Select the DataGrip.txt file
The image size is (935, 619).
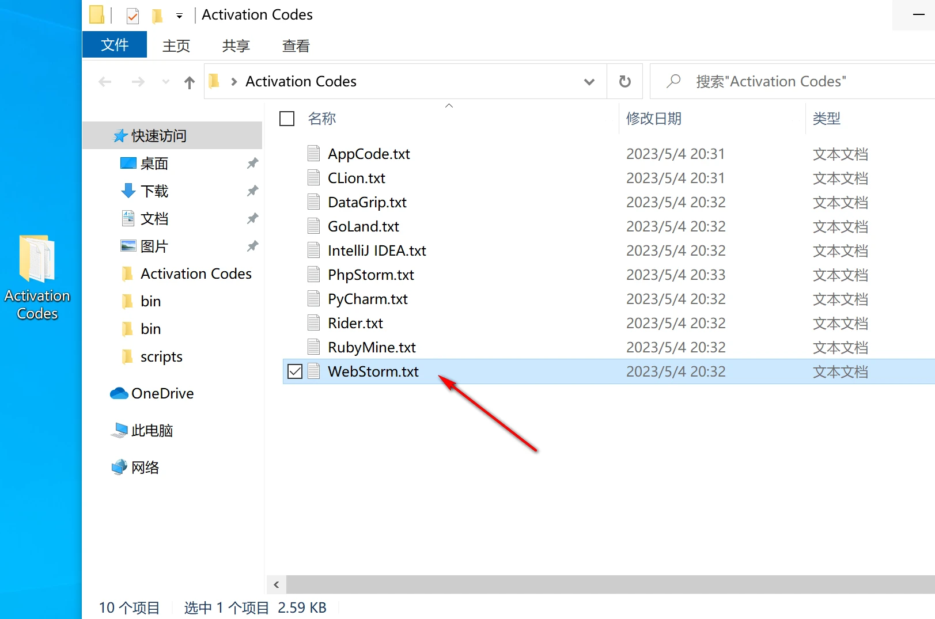pyautogui.click(x=367, y=202)
